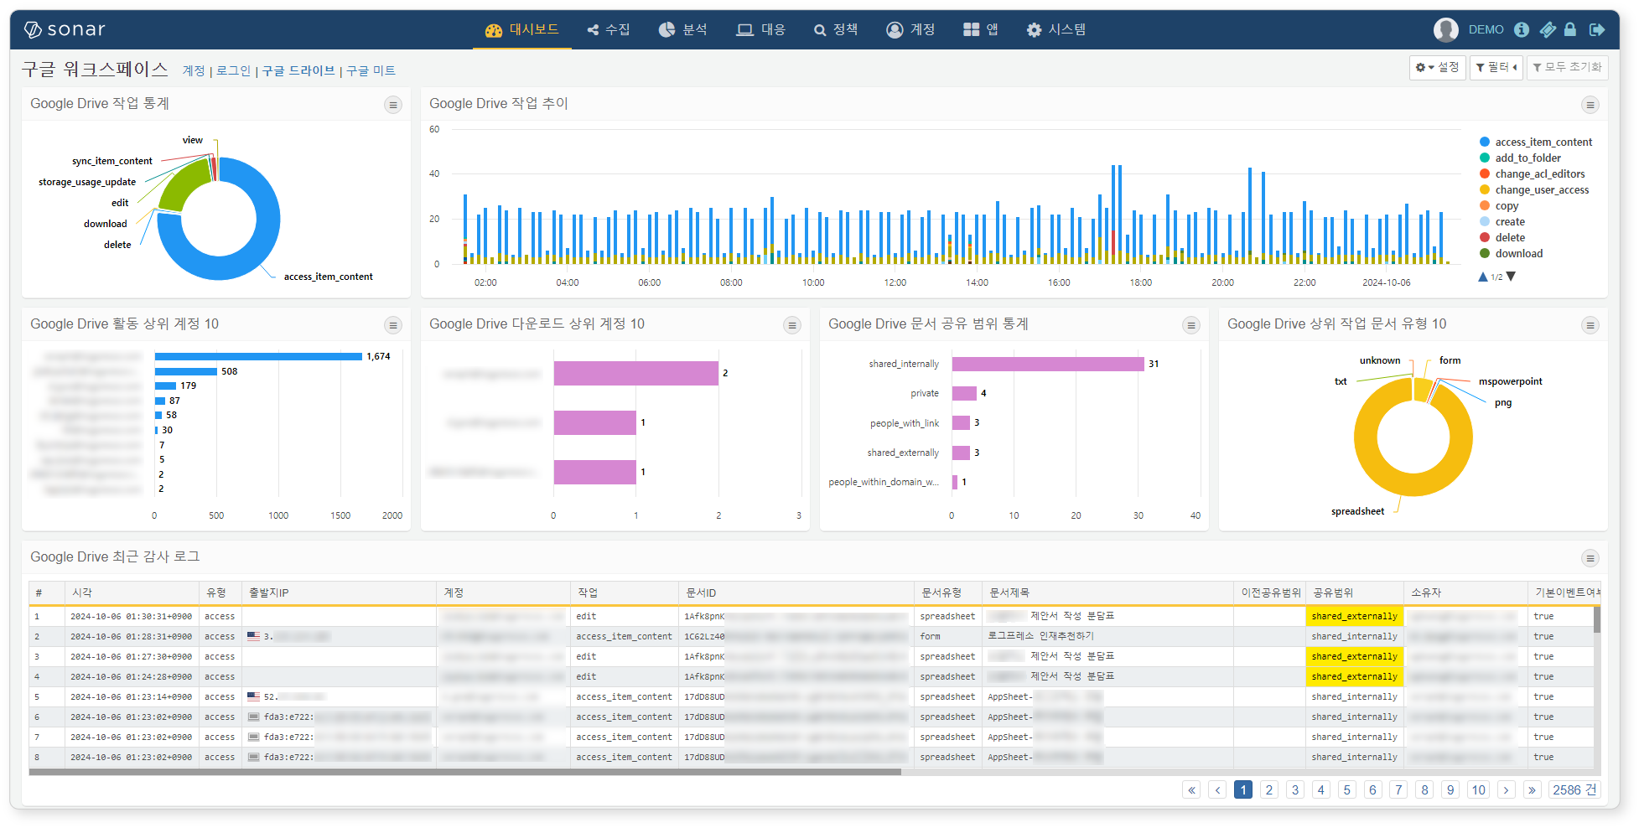Open the 시스템 menu
Screen dimensions: 1639x828
[1056, 29]
